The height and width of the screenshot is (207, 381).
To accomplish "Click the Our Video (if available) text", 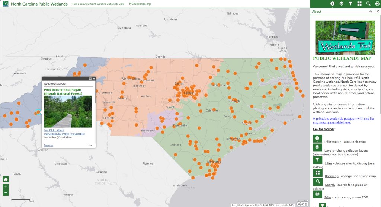I will coord(58,137).
